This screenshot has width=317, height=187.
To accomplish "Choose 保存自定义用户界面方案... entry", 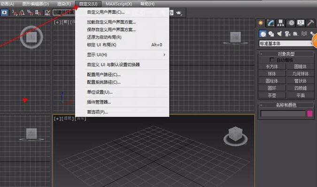I will tap(122, 30).
